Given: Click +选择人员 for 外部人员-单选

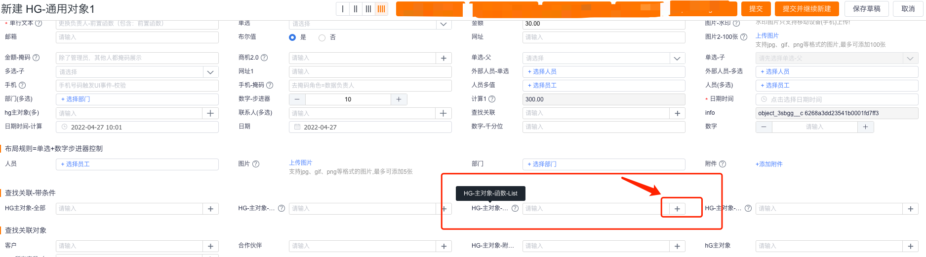Looking at the screenshot, I should [x=542, y=71].
